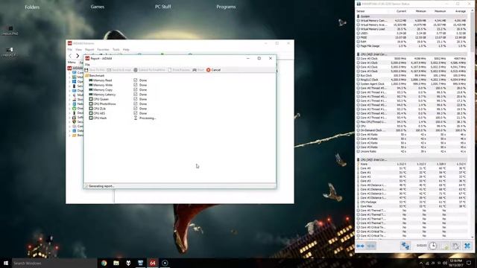Open the Help menu in AIDA64 Extreme
Screen dimensions: 477x268
coord(126,50)
